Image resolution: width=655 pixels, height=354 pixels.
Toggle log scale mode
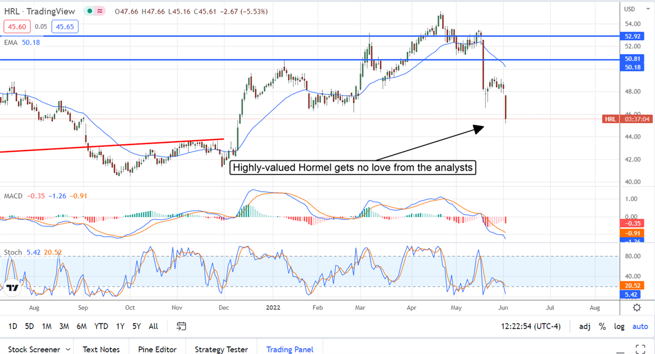619,326
